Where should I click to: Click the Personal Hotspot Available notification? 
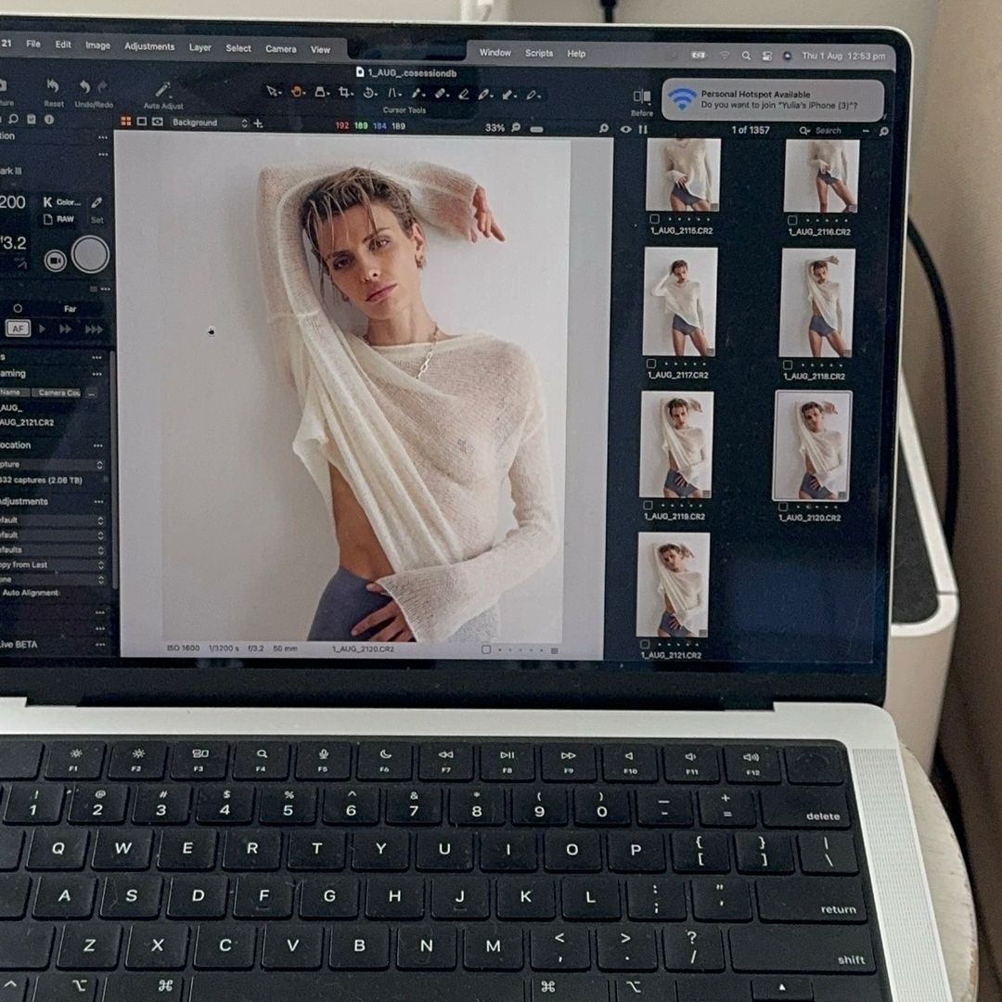click(x=772, y=99)
